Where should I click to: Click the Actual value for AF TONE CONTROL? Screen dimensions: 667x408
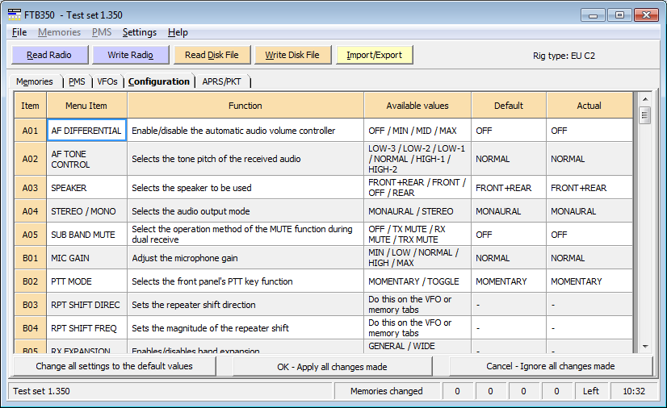tap(589, 159)
